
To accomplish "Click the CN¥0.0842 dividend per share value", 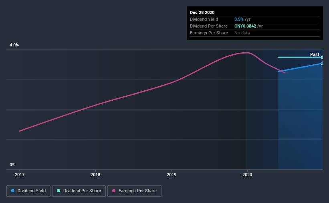I will pyautogui.click(x=245, y=26).
